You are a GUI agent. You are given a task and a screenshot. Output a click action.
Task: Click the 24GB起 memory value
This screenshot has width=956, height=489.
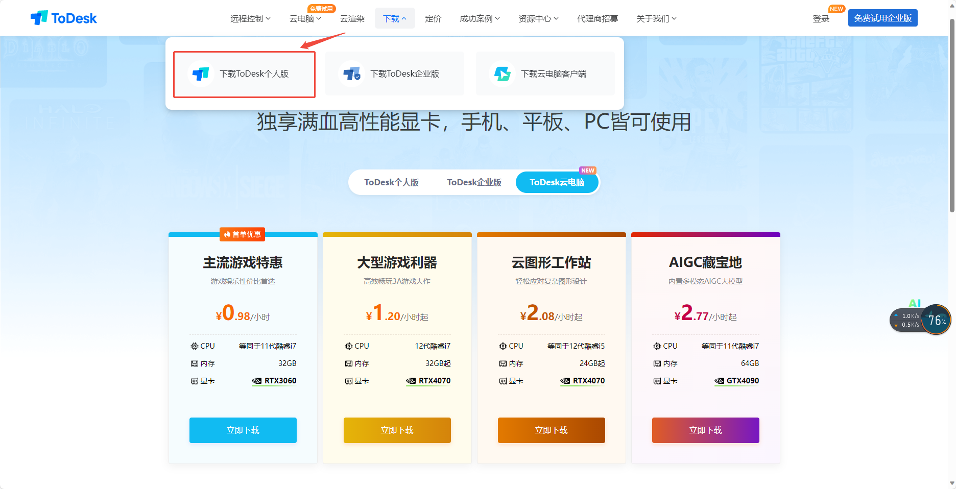(x=592, y=363)
